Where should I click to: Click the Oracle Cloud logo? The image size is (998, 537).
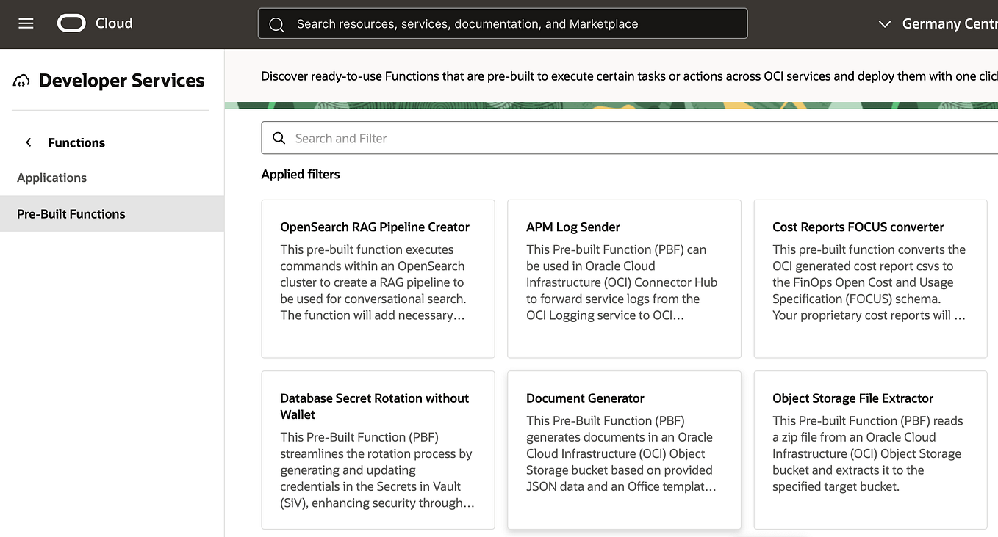tap(71, 23)
